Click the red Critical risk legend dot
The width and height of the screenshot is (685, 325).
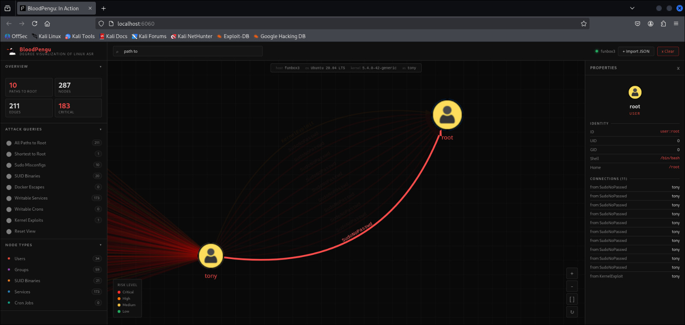pyautogui.click(x=119, y=292)
